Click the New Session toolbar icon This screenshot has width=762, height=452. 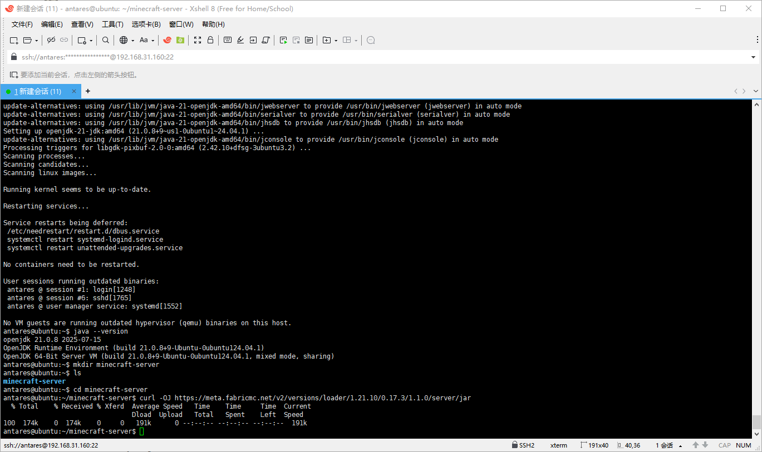(x=14, y=40)
